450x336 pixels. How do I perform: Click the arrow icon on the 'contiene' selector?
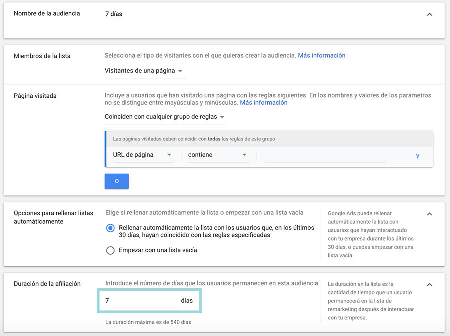pyautogui.click(x=244, y=155)
